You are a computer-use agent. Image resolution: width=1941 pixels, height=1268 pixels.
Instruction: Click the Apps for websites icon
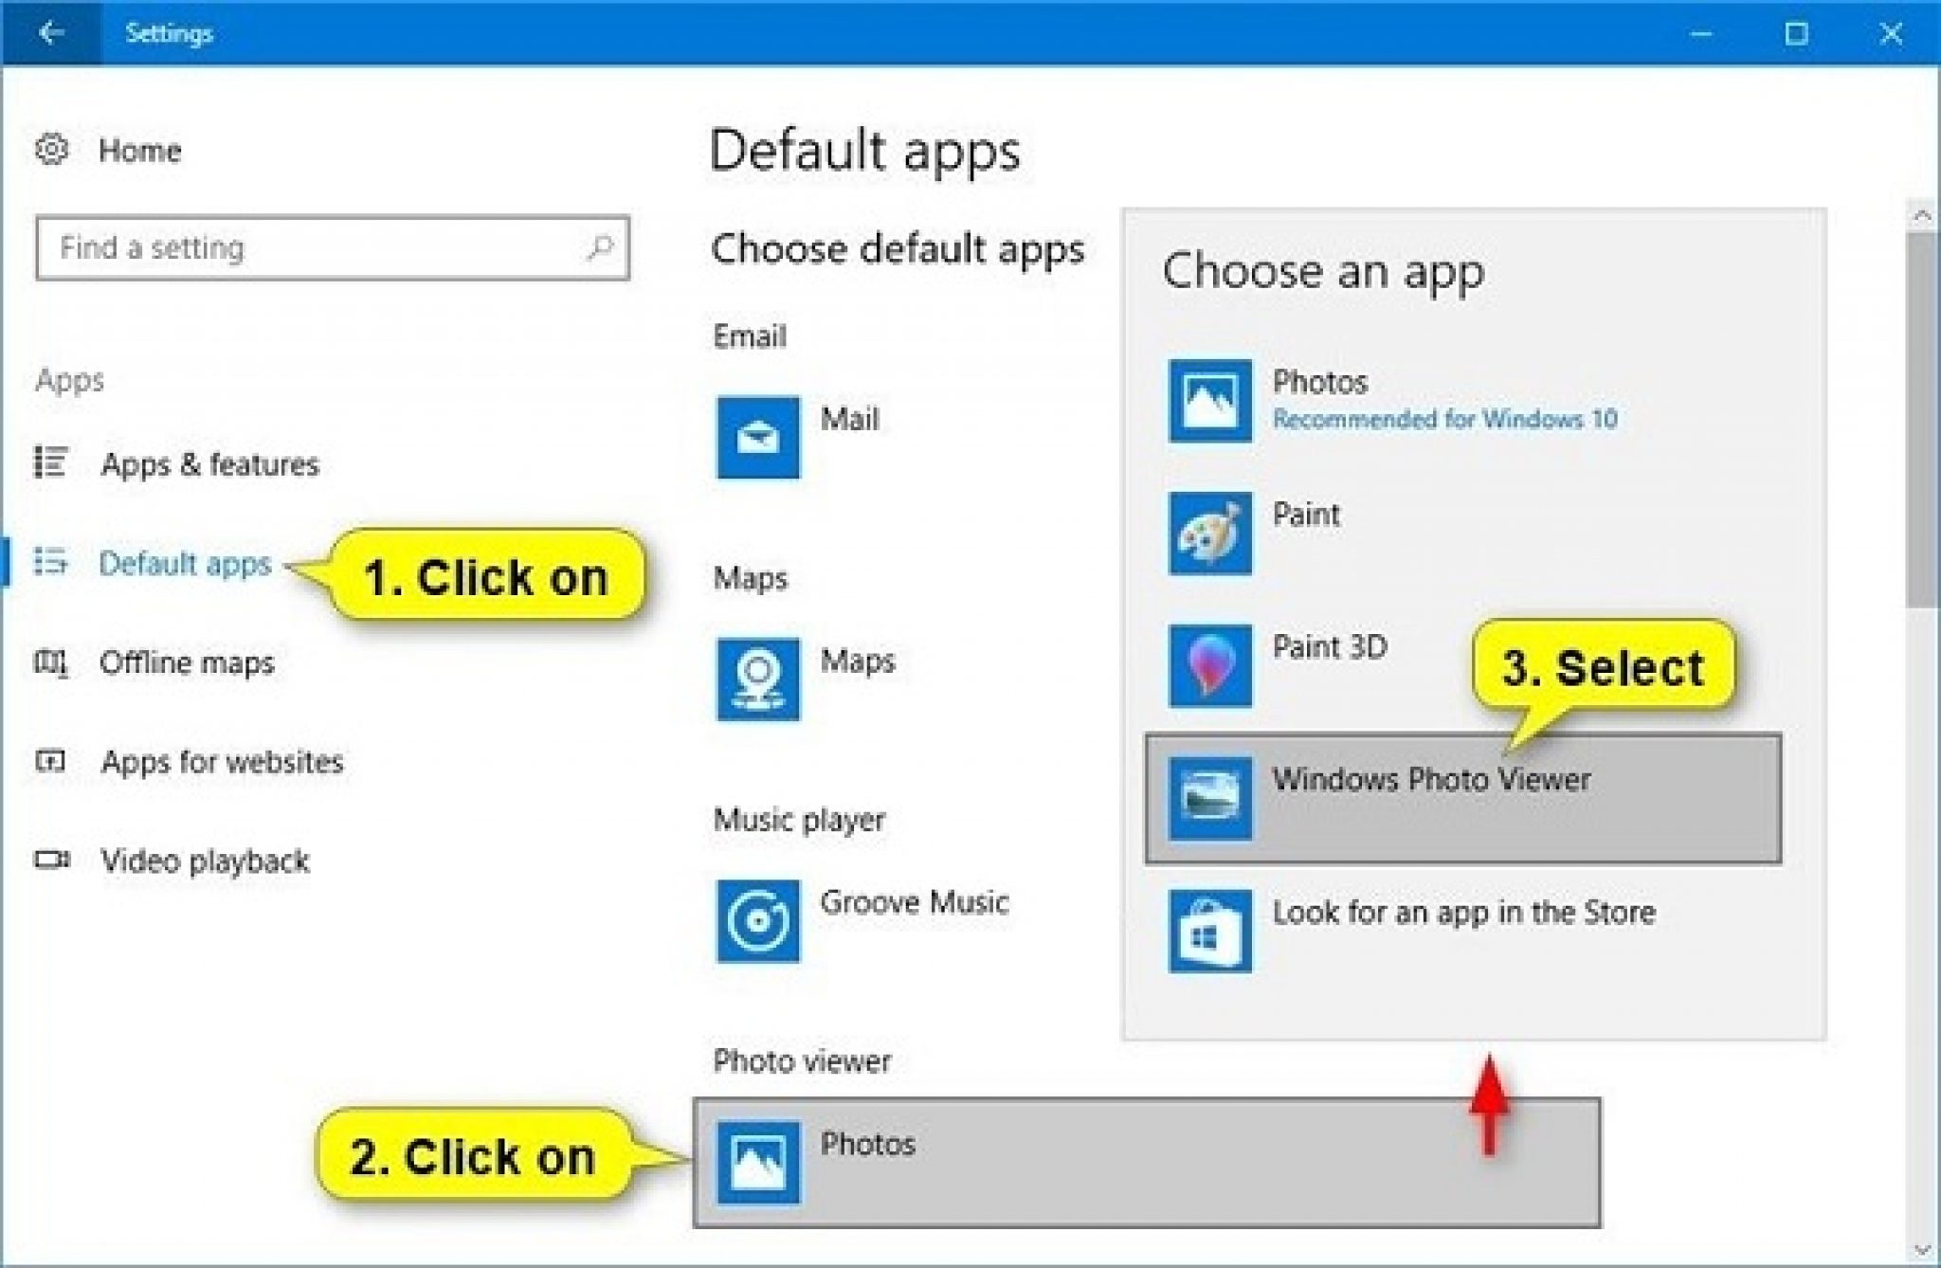(51, 761)
